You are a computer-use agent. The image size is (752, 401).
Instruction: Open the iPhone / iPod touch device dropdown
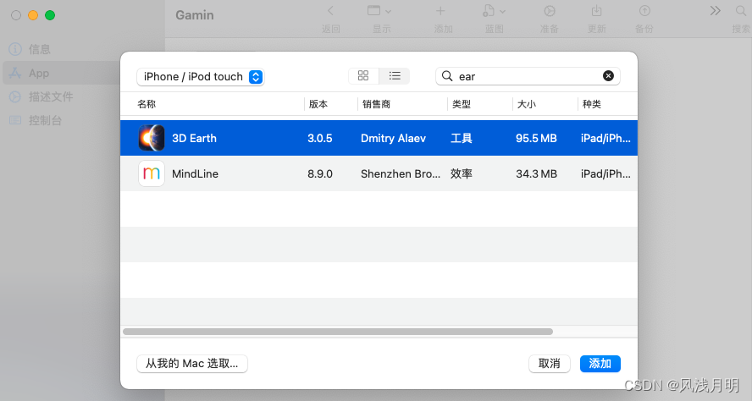pyautogui.click(x=201, y=77)
